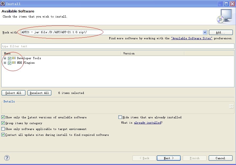Open the Available Software Sites link
236x165 pixels.
pos(192,38)
